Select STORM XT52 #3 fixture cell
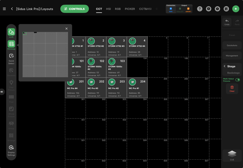Image resolution: width=243 pixels, height=168 pixels. tap(116, 47)
